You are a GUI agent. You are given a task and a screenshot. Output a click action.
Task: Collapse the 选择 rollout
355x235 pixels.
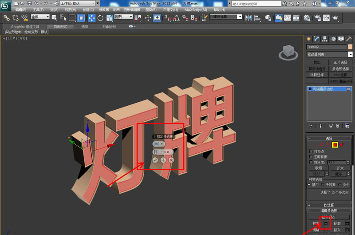[329, 138]
